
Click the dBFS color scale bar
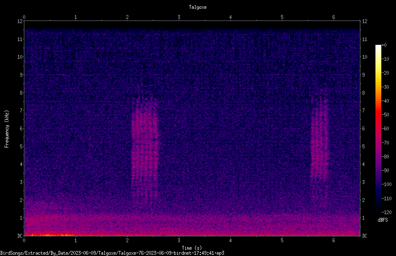pyautogui.click(x=378, y=128)
